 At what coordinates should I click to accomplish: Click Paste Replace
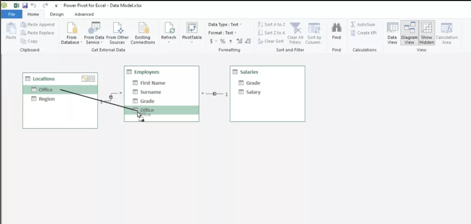click(x=37, y=33)
